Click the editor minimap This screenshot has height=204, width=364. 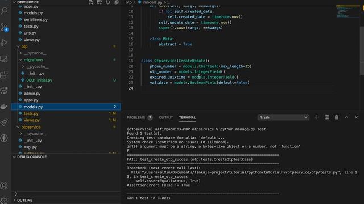(x=348, y=11)
